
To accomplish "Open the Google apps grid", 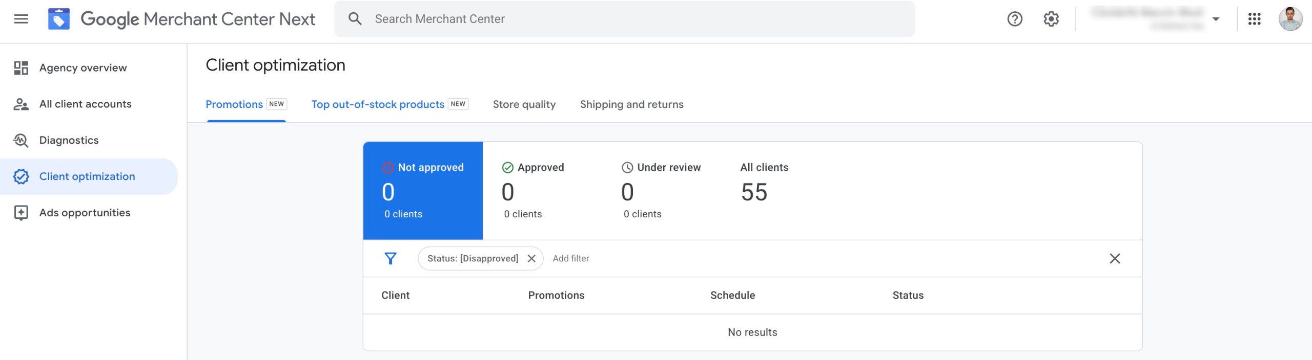I will pos(1254,19).
